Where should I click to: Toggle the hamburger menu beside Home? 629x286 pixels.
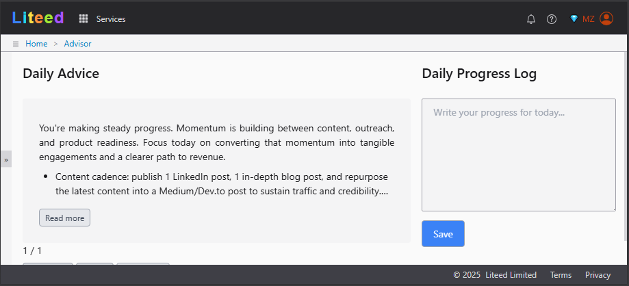pyautogui.click(x=16, y=44)
